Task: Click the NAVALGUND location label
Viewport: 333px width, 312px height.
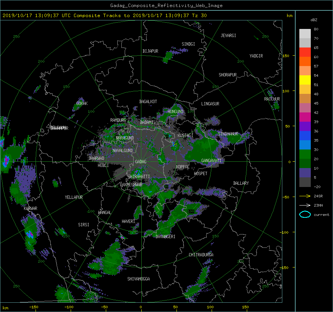Action: click(x=122, y=151)
